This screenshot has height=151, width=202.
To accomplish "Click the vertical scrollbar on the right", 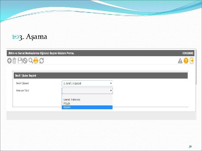I will (x=196, y=67).
